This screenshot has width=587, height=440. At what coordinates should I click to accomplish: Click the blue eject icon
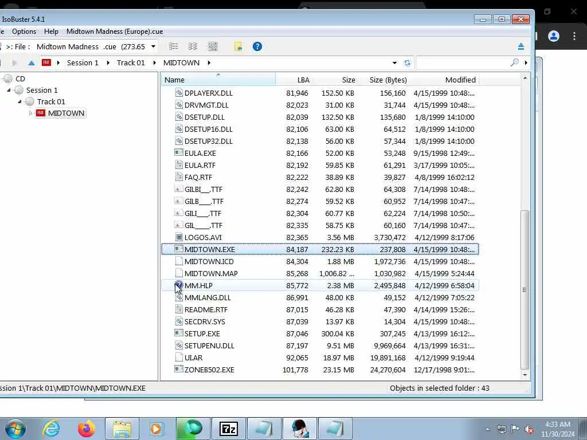521,46
